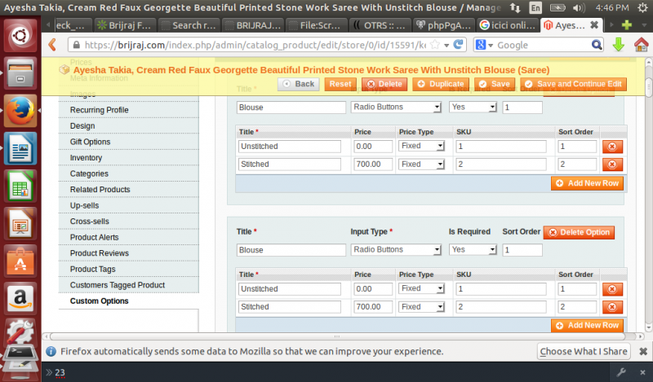
Task: Click the Reset button
Action: tap(340, 84)
